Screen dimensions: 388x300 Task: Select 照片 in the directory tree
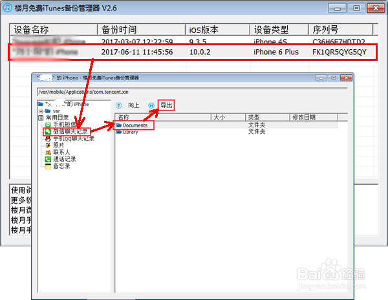point(59,145)
